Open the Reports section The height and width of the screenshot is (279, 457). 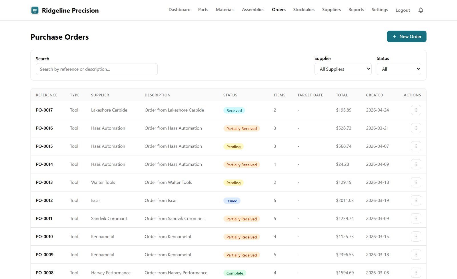click(356, 10)
